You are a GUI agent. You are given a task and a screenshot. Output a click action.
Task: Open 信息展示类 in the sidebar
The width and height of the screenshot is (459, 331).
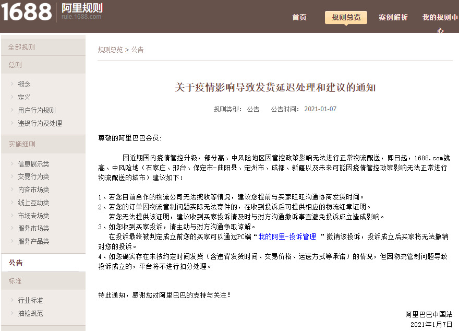point(33,164)
